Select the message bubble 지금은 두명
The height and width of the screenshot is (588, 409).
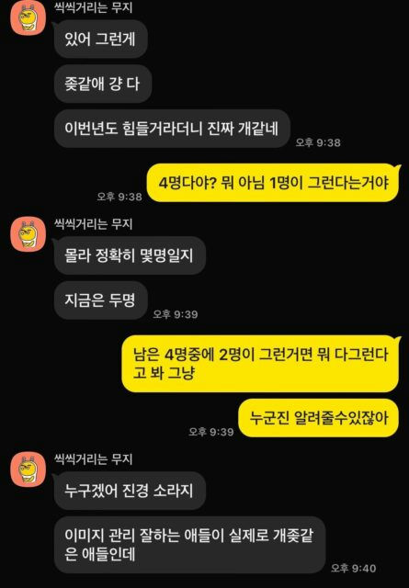pos(100,300)
